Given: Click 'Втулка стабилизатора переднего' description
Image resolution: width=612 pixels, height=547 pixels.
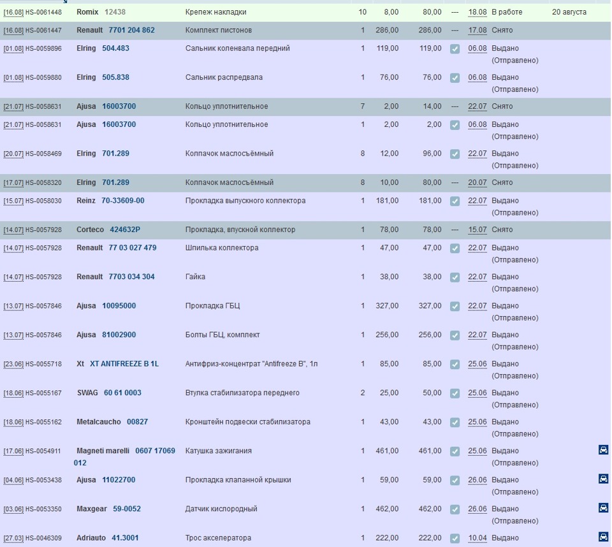Looking at the screenshot, I should coord(242,393).
